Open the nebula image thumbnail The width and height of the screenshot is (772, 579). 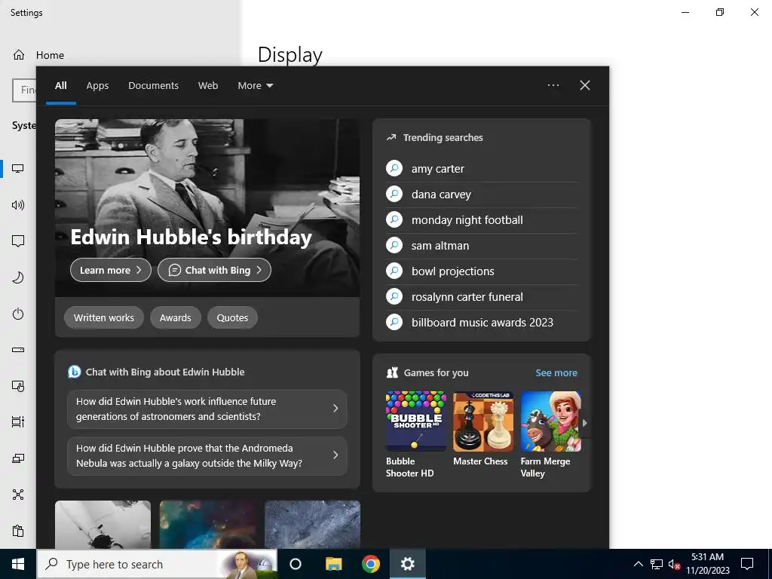tap(208, 525)
